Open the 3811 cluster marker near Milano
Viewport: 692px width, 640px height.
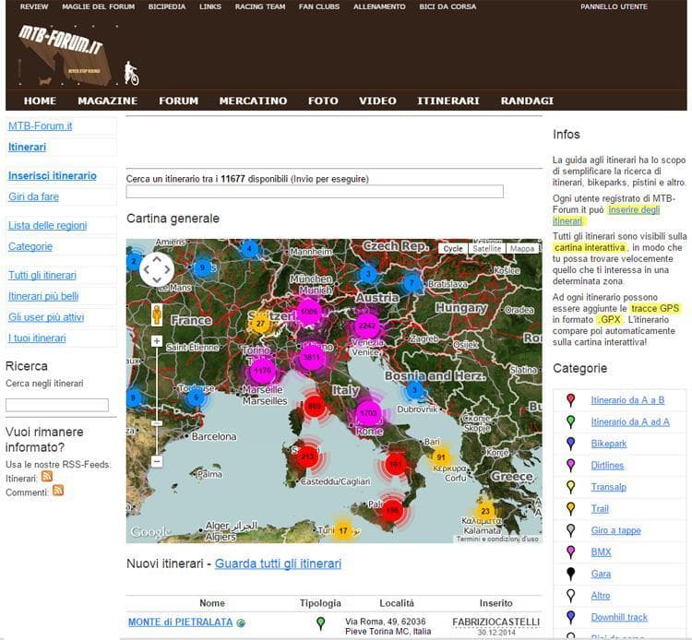point(312,357)
